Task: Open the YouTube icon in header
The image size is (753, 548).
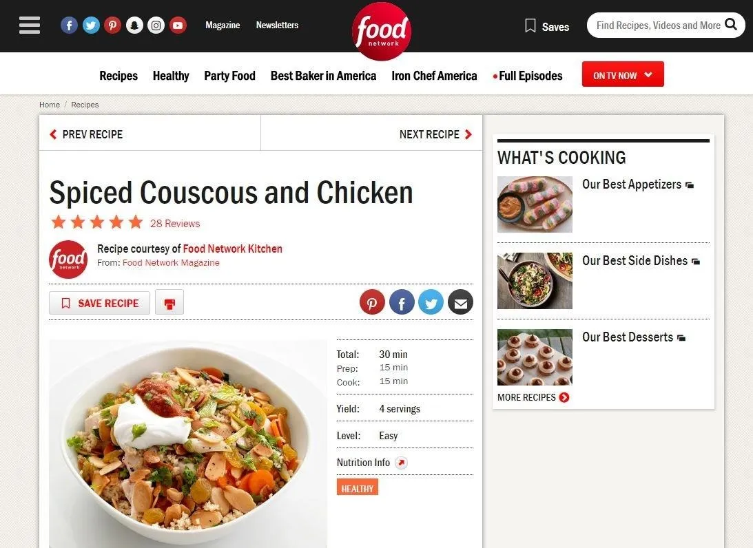Action: click(x=178, y=25)
